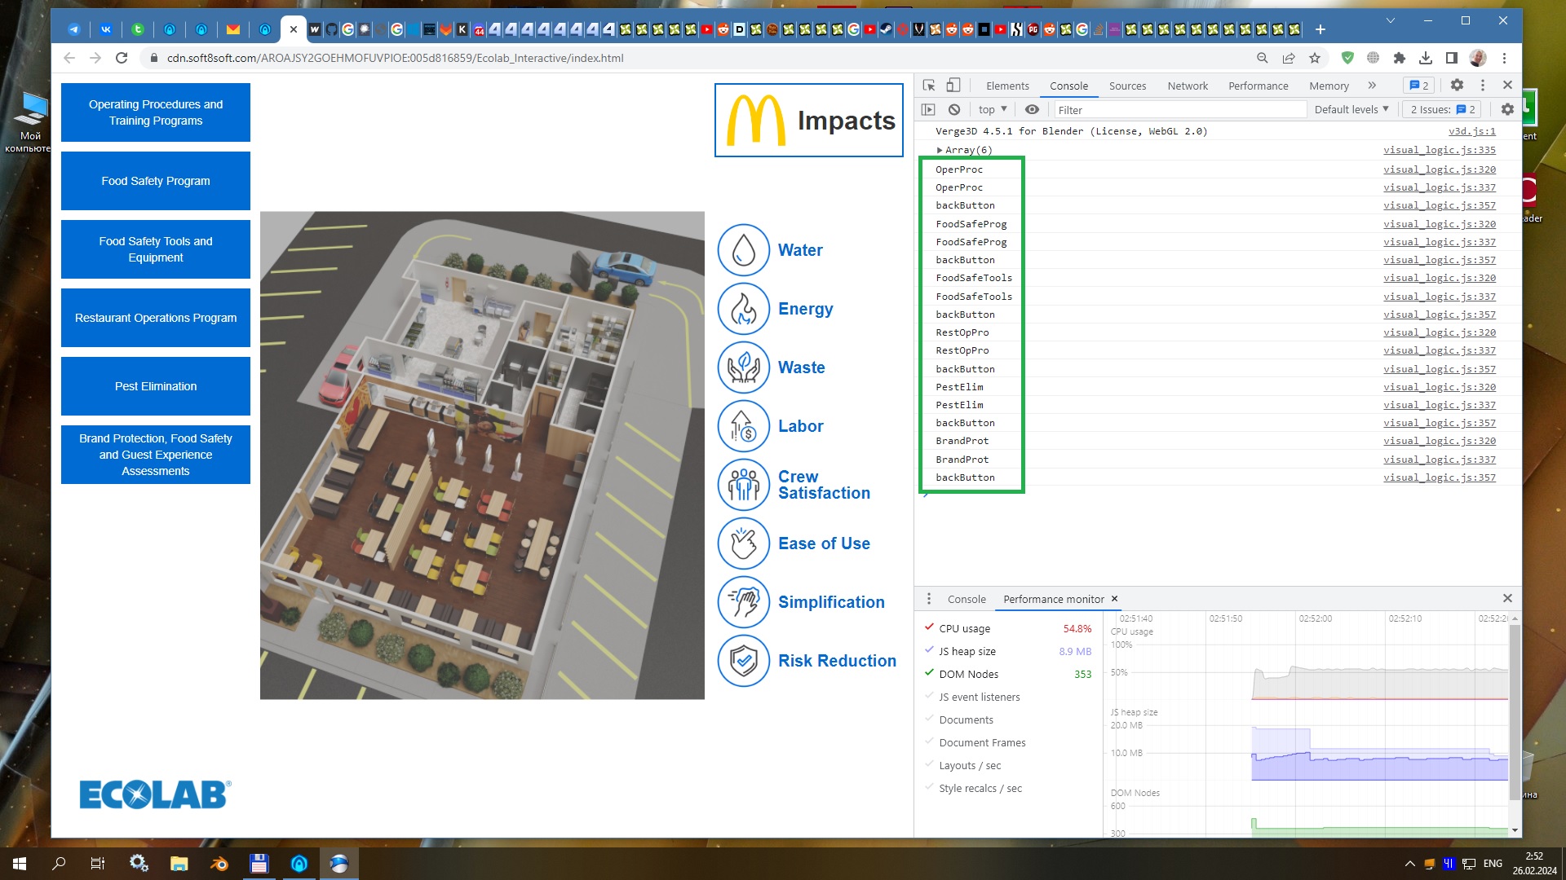1566x880 pixels.
Task: Open DevTools customize three-dot menu
Action: (x=1483, y=86)
